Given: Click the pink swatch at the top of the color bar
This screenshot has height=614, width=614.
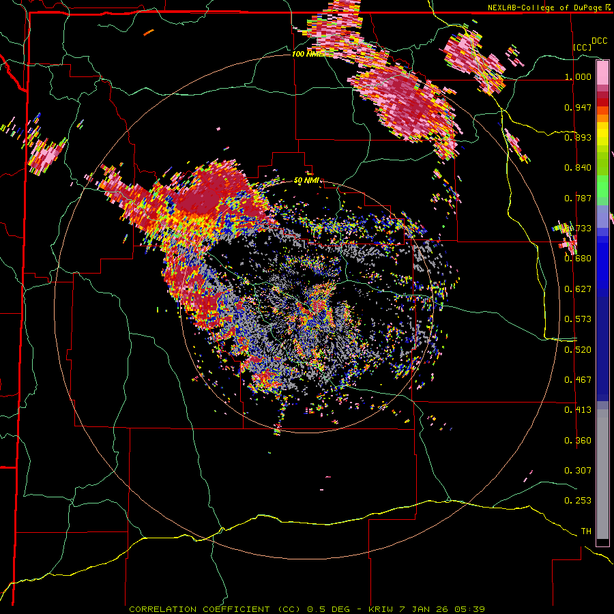Looking at the screenshot, I should 602,73.
